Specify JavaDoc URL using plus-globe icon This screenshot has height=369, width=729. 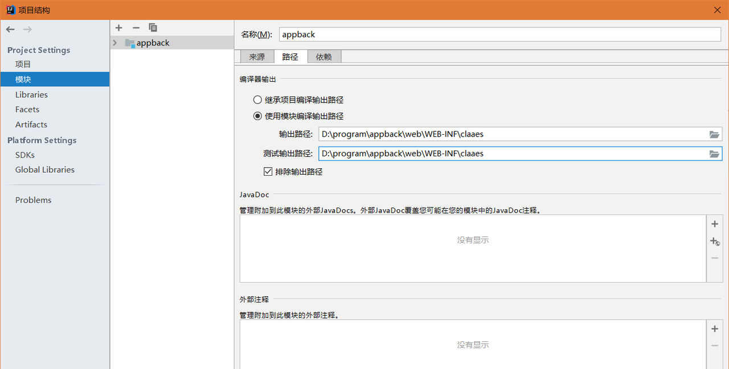(714, 241)
